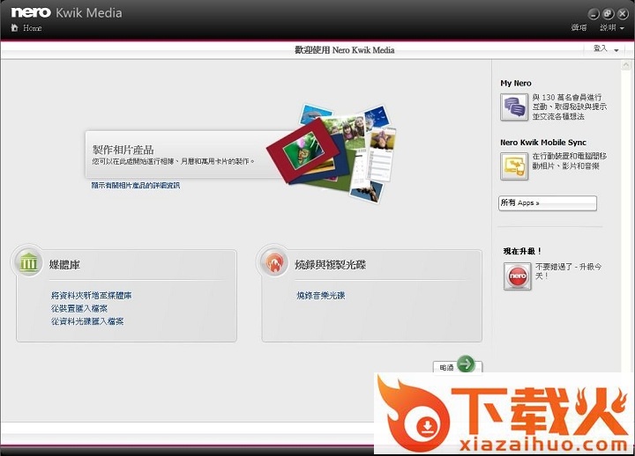The image size is (635, 456).
Task: Click 燒錄音樂光碟 link
Action: [320, 296]
